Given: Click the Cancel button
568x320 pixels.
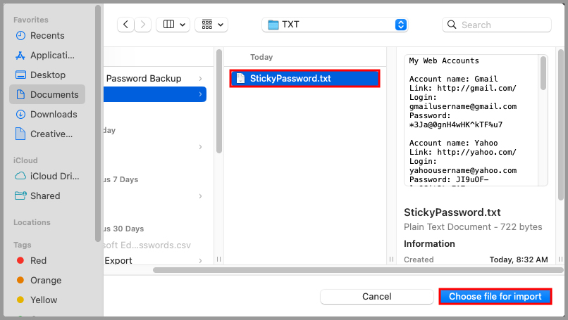Looking at the screenshot, I should click(x=376, y=297).
